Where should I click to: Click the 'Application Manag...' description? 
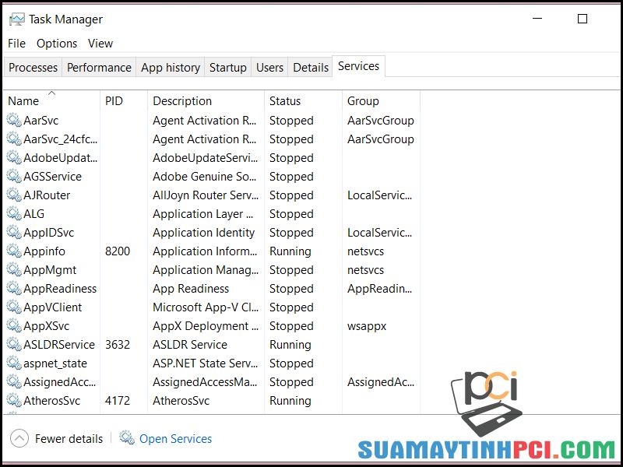click(x=206, y=269)
